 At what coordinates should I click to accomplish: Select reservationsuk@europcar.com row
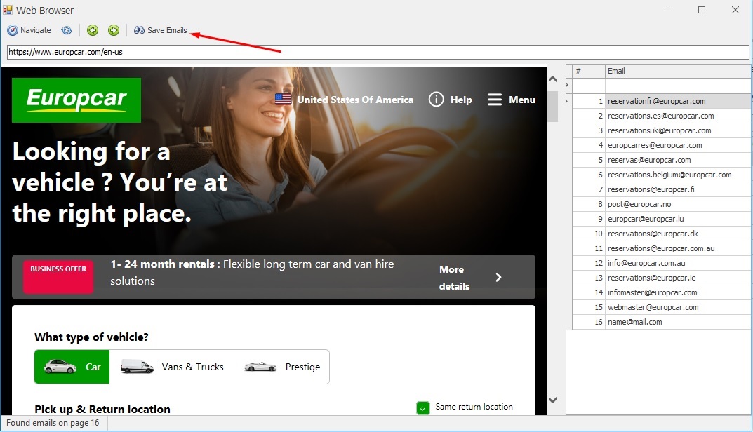click(x=662, y=130)
